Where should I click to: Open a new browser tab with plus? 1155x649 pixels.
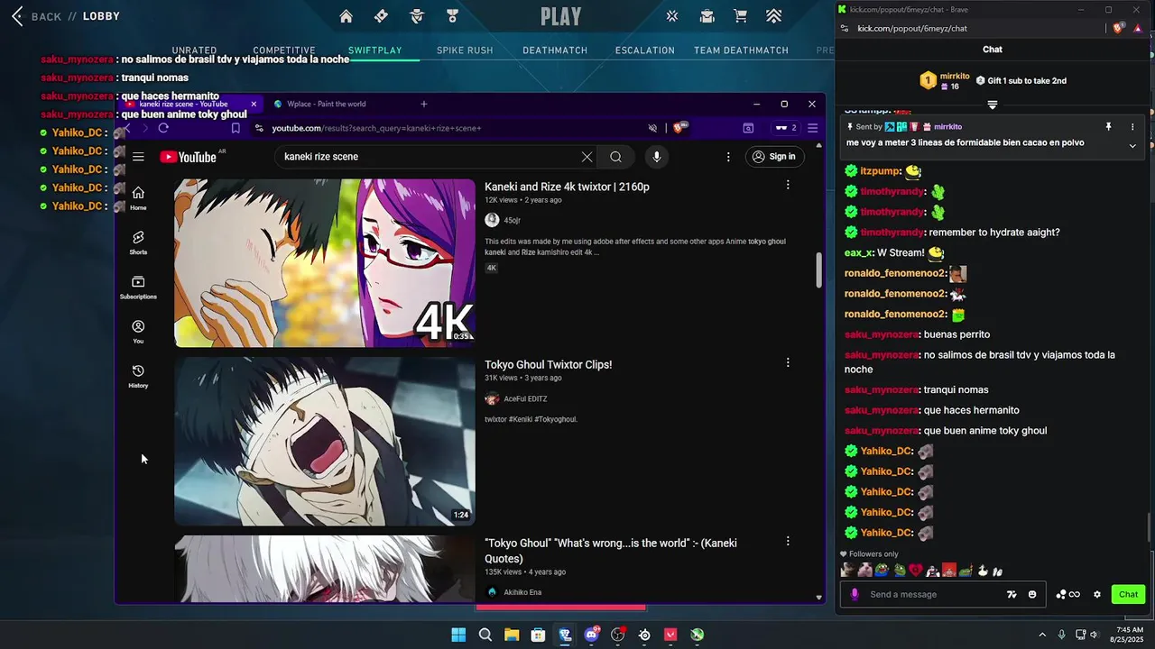pyautogui.click(x=424, y=104)
